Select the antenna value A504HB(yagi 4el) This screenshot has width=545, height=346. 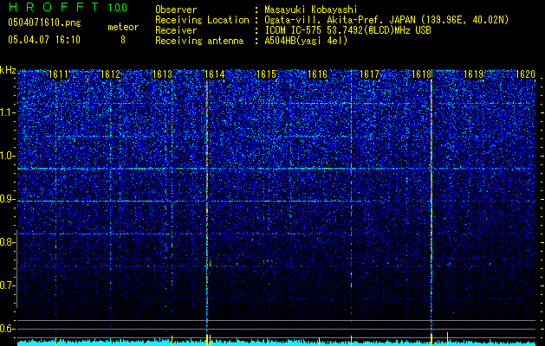[306, 41]
